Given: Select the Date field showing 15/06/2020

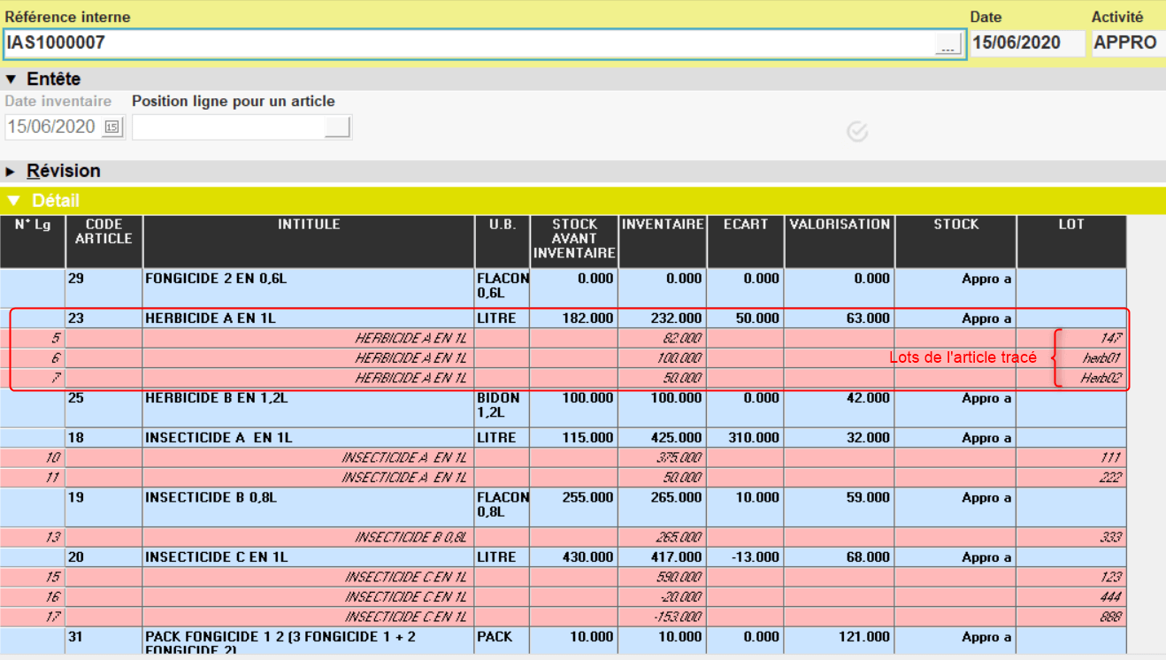Looking at the screenshot, I should [1026, 43].
